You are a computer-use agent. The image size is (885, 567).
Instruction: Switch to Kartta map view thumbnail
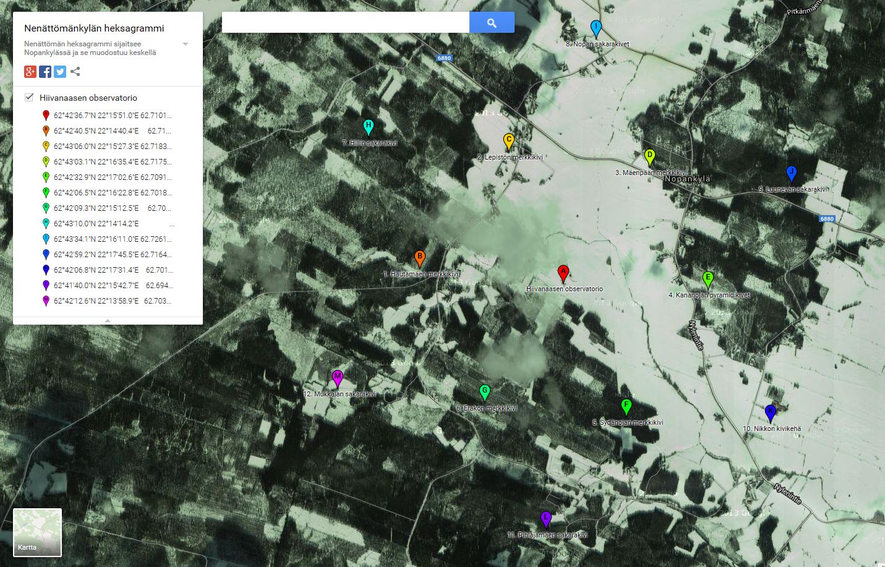(x=37, y=532)
